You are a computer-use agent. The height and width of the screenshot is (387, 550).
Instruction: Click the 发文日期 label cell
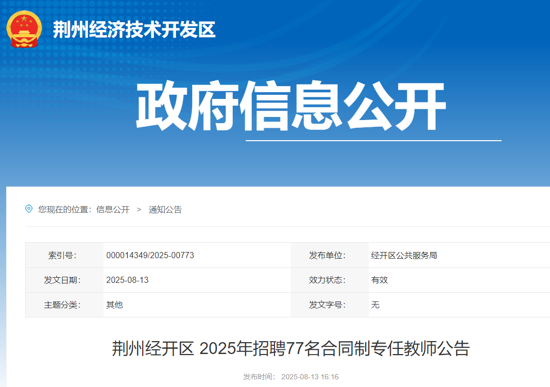(64, 280)
